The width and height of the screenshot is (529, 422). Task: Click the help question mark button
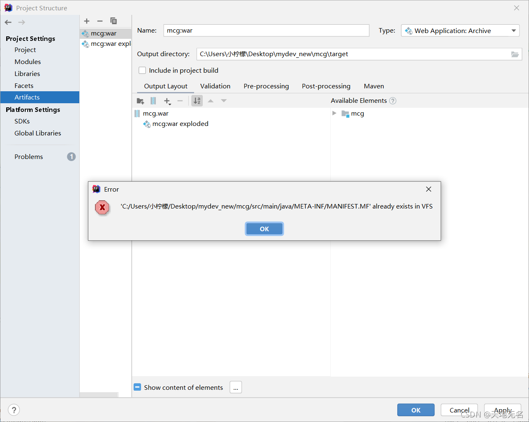14,410
